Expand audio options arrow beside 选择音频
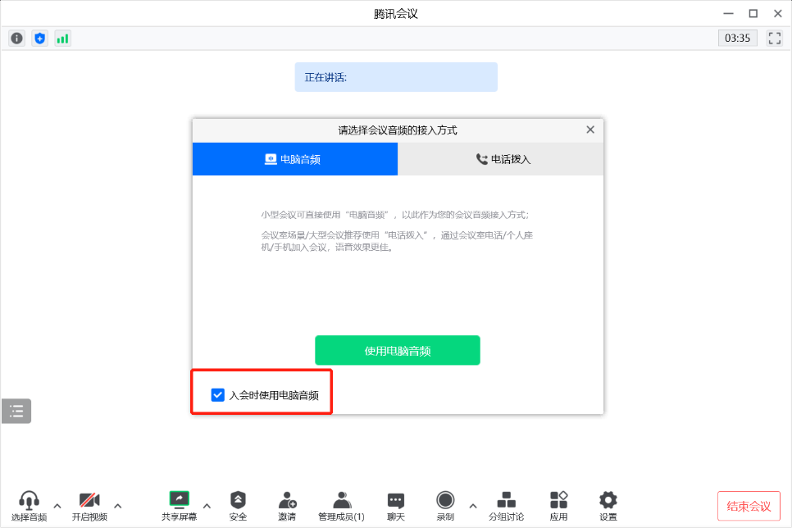The image size is (792, 528). (x=57, y=506)
